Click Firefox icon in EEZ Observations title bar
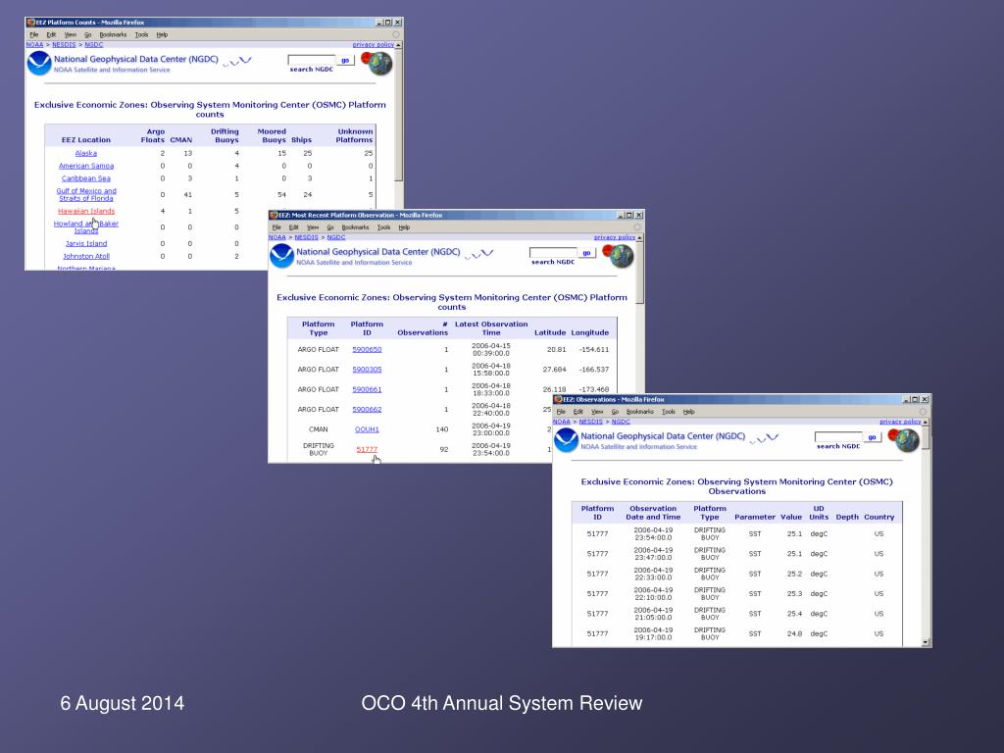The height and width of the screenshot is (753, 1004). click(x=559, y=399)
